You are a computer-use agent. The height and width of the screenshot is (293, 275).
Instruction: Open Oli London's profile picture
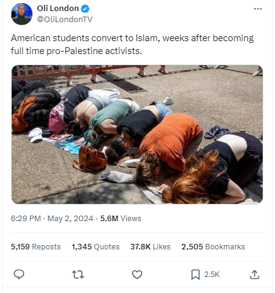click(22, 14)
